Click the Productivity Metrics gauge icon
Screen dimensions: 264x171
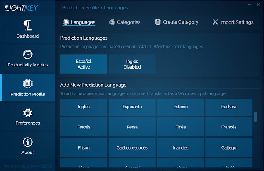(28, 55)
